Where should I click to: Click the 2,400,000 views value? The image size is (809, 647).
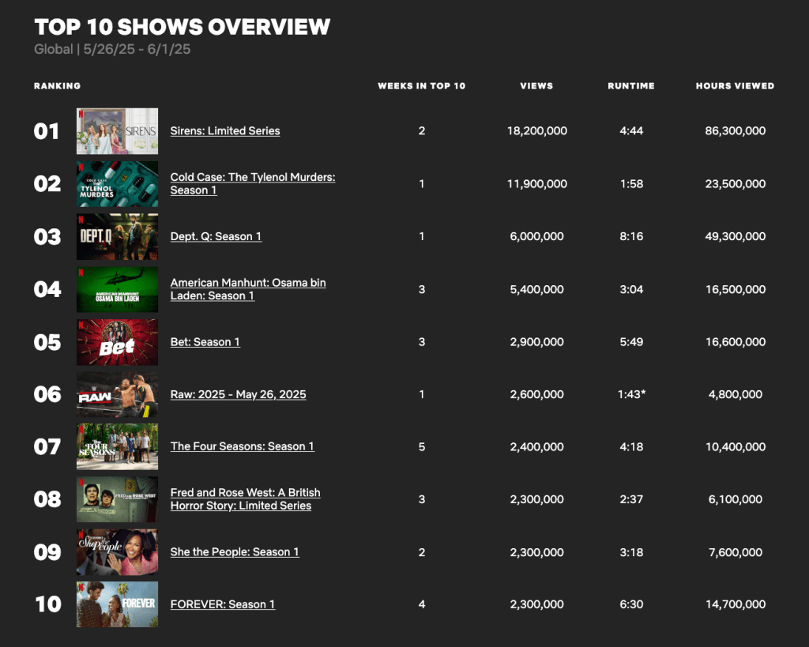coord(536,447)
